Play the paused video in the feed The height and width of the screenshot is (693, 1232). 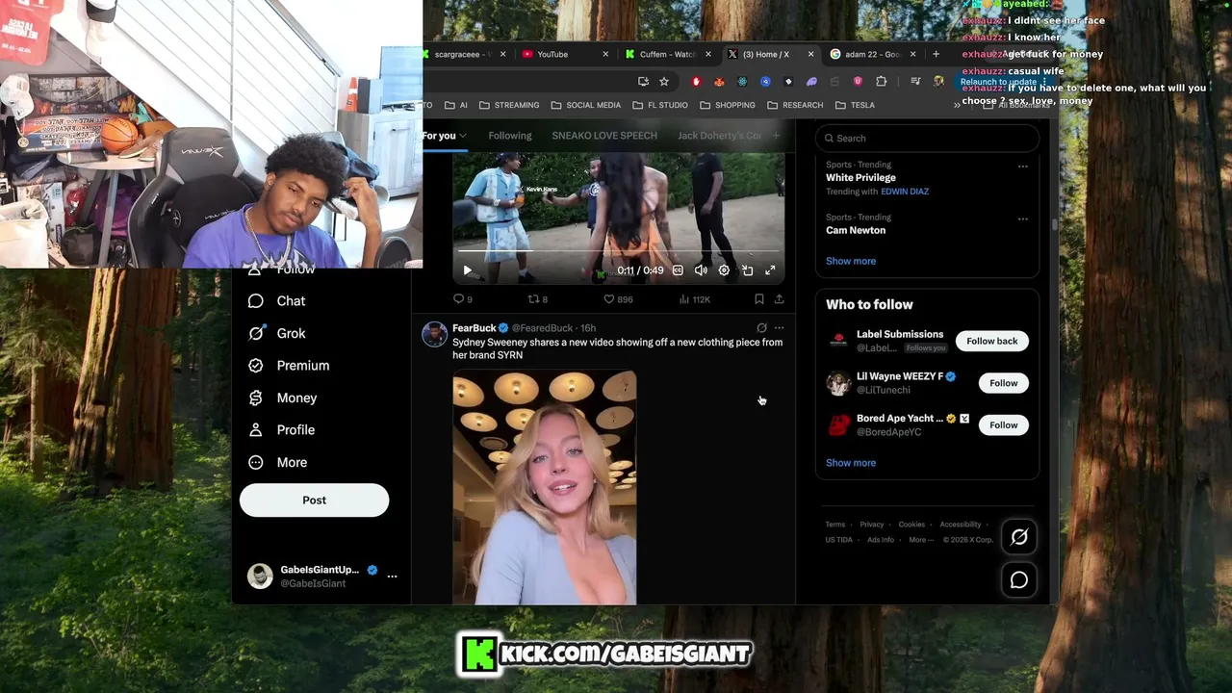pyautogui.click(x=468, y=270)
